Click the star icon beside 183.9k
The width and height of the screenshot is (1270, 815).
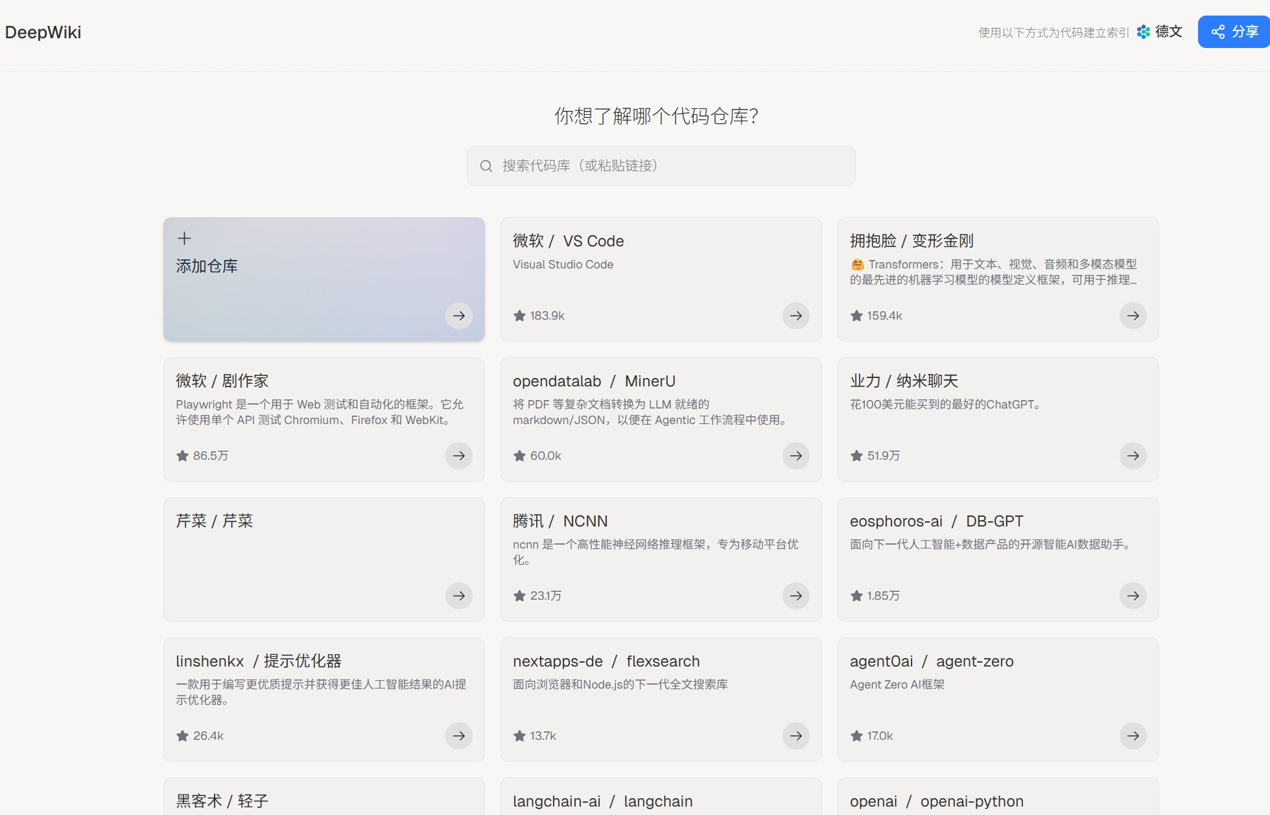click(519, 316)
